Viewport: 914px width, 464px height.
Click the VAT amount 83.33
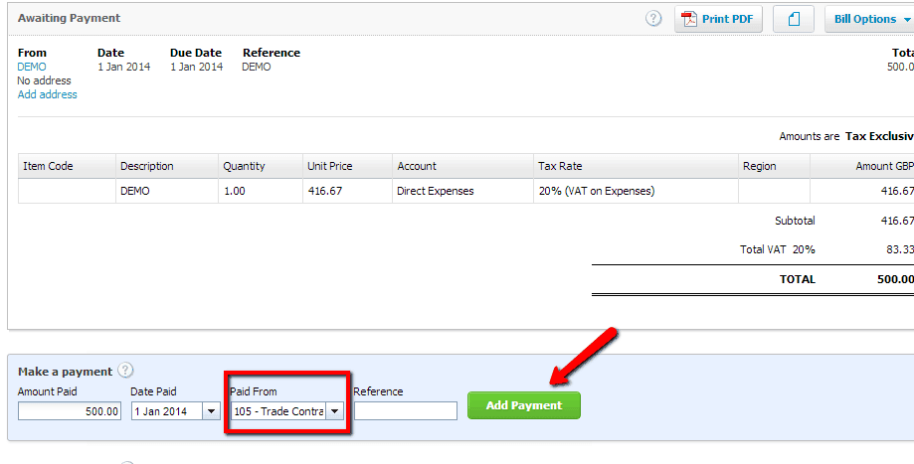tap(899, 249)
